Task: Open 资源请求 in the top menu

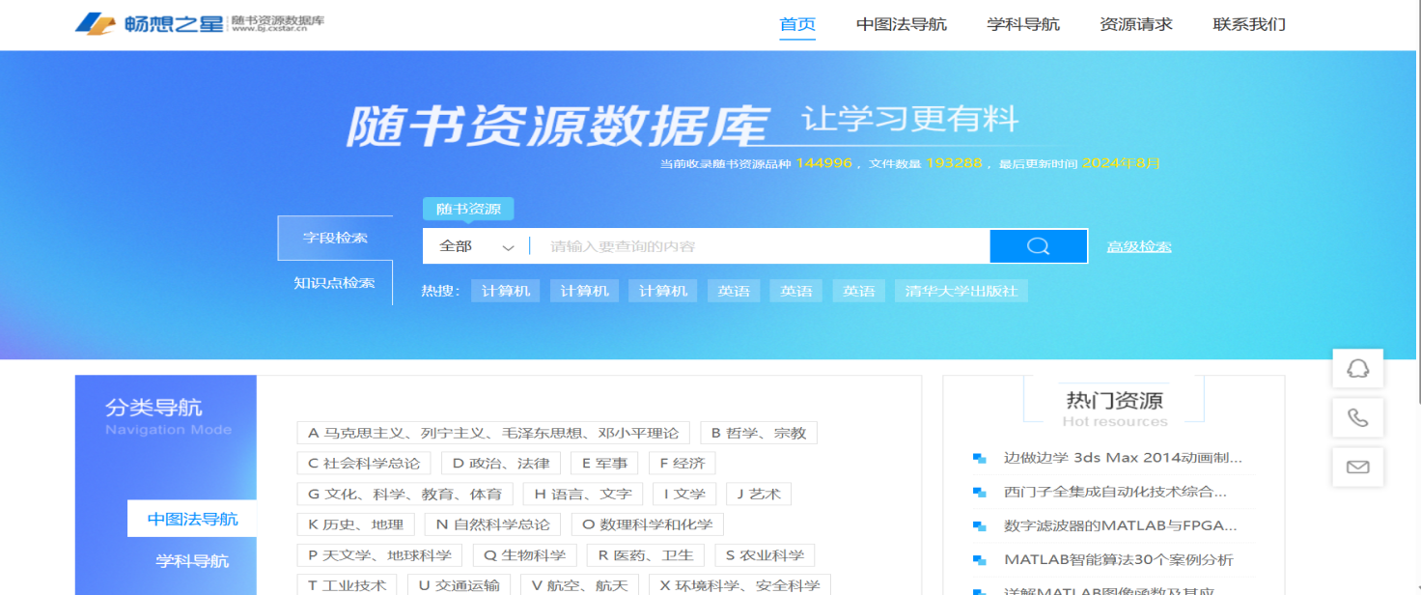Action: click(x=1135, y=24)
